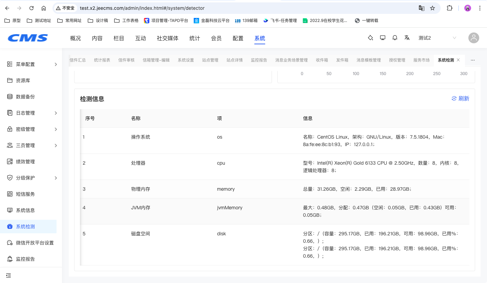
Task: Close the 系统检测 tab
Action: [x=458, y=60]
